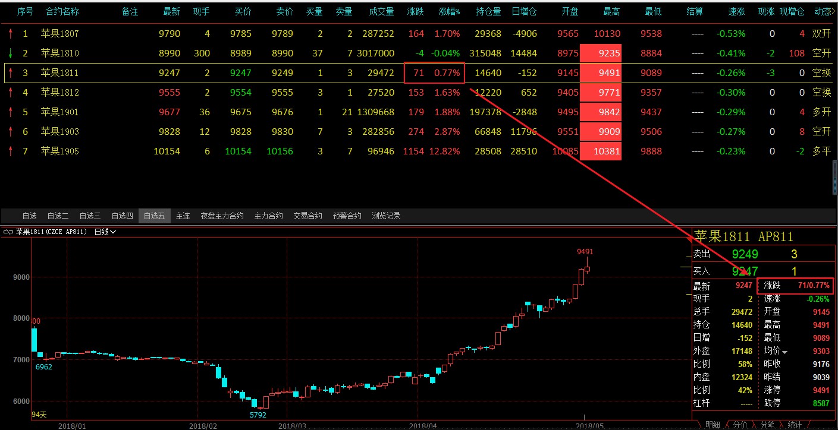Click the red up arrow next to 苹果1901
The width and height of the screenshot is (838, 430).
click(10, 112)
